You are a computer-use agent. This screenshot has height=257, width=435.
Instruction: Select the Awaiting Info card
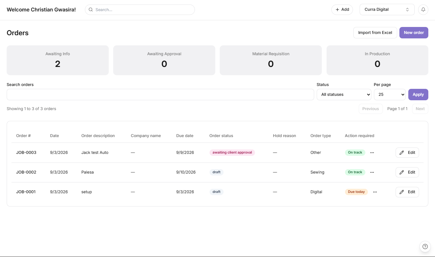tap(58, 60)
